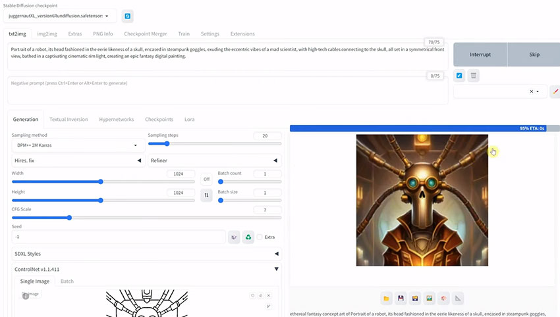The width and height of the screenshot is (560, 317).
Task: Select the txt2img tab
Action: pos(18,34)
